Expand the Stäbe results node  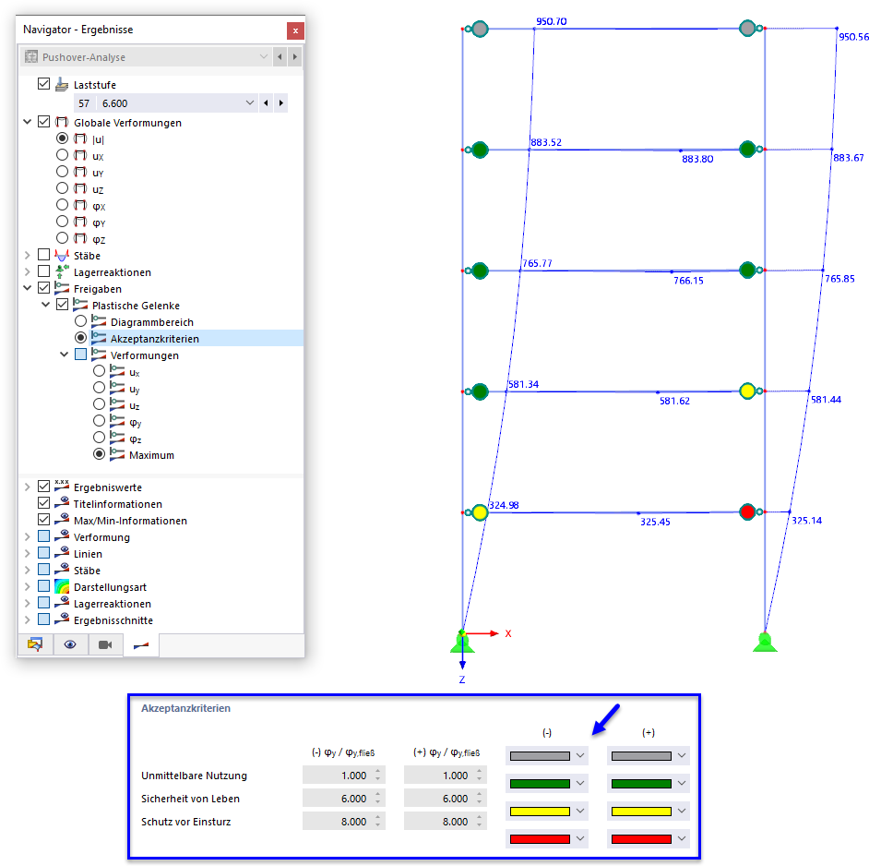click(27, 255)
